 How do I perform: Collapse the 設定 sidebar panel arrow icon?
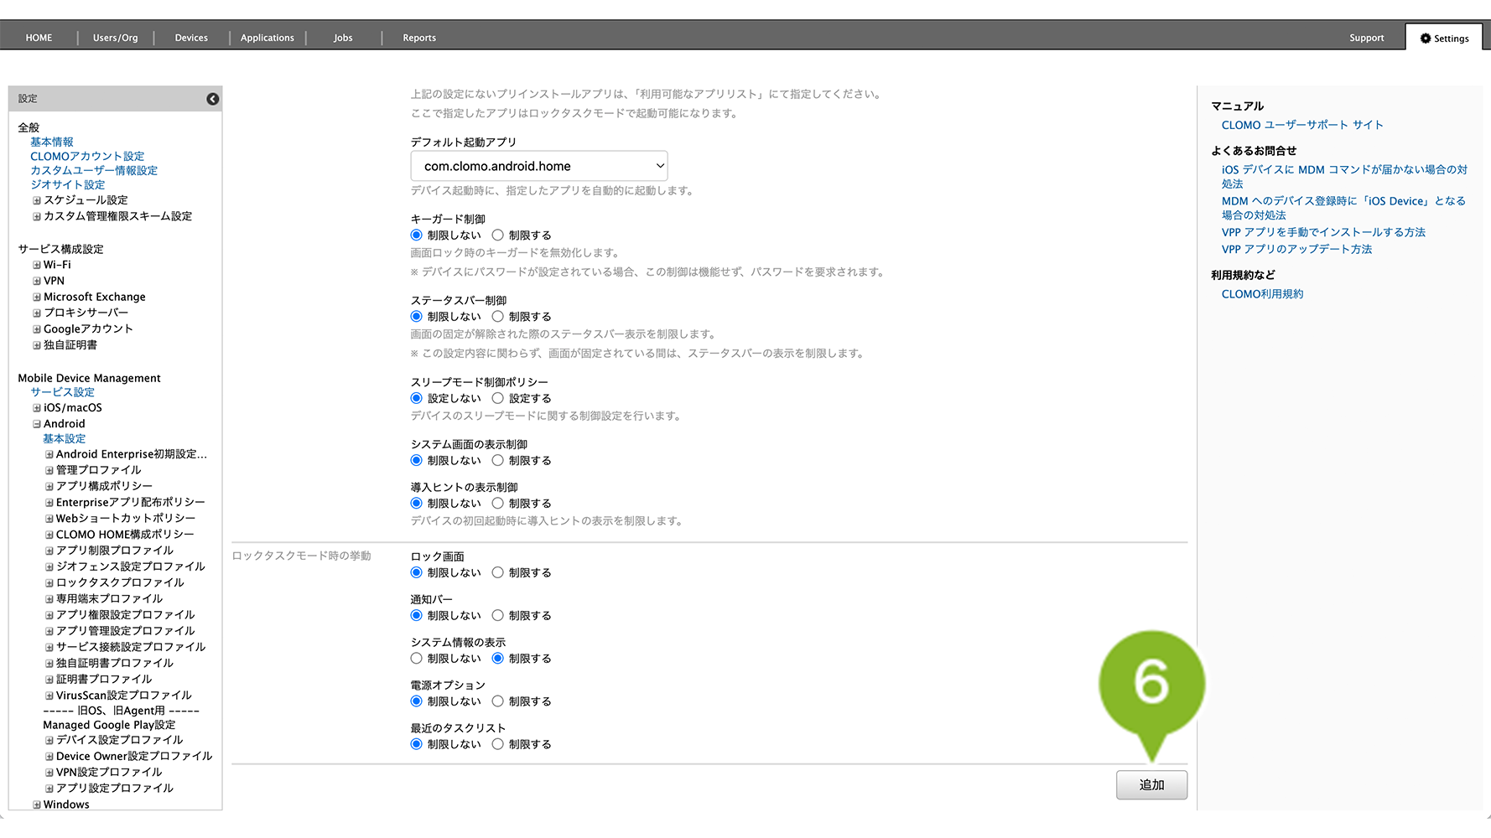pyautogui.click(x=213, y=99)
